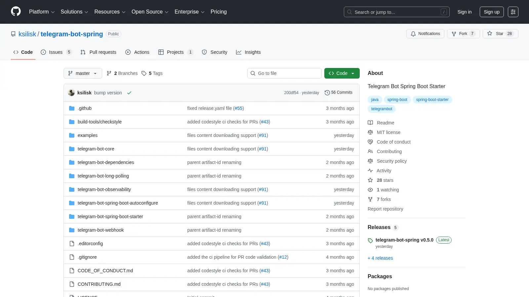
Task: Open the ksilisk owner link
Action: pos(27,34)
